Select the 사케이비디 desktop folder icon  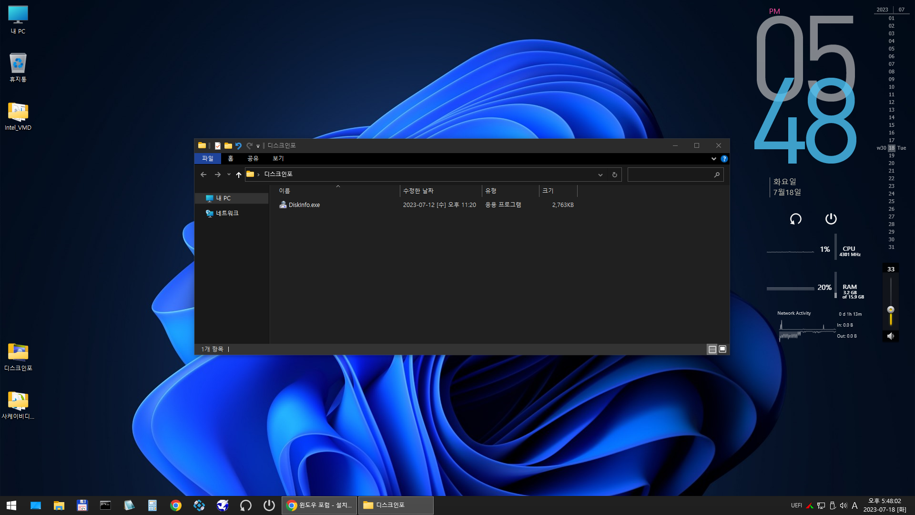pos(18,405)
